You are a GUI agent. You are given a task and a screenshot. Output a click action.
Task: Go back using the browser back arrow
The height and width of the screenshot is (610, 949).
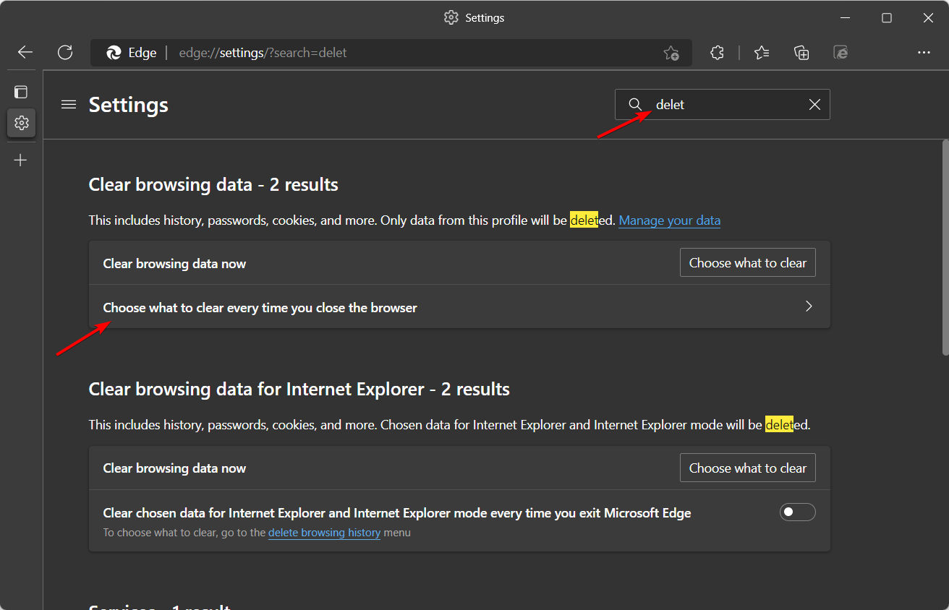pos(25,52)
